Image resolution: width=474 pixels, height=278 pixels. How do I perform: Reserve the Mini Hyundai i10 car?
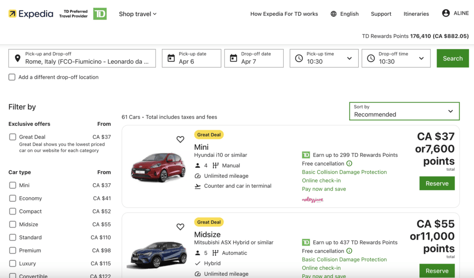[x=437, y=183]
